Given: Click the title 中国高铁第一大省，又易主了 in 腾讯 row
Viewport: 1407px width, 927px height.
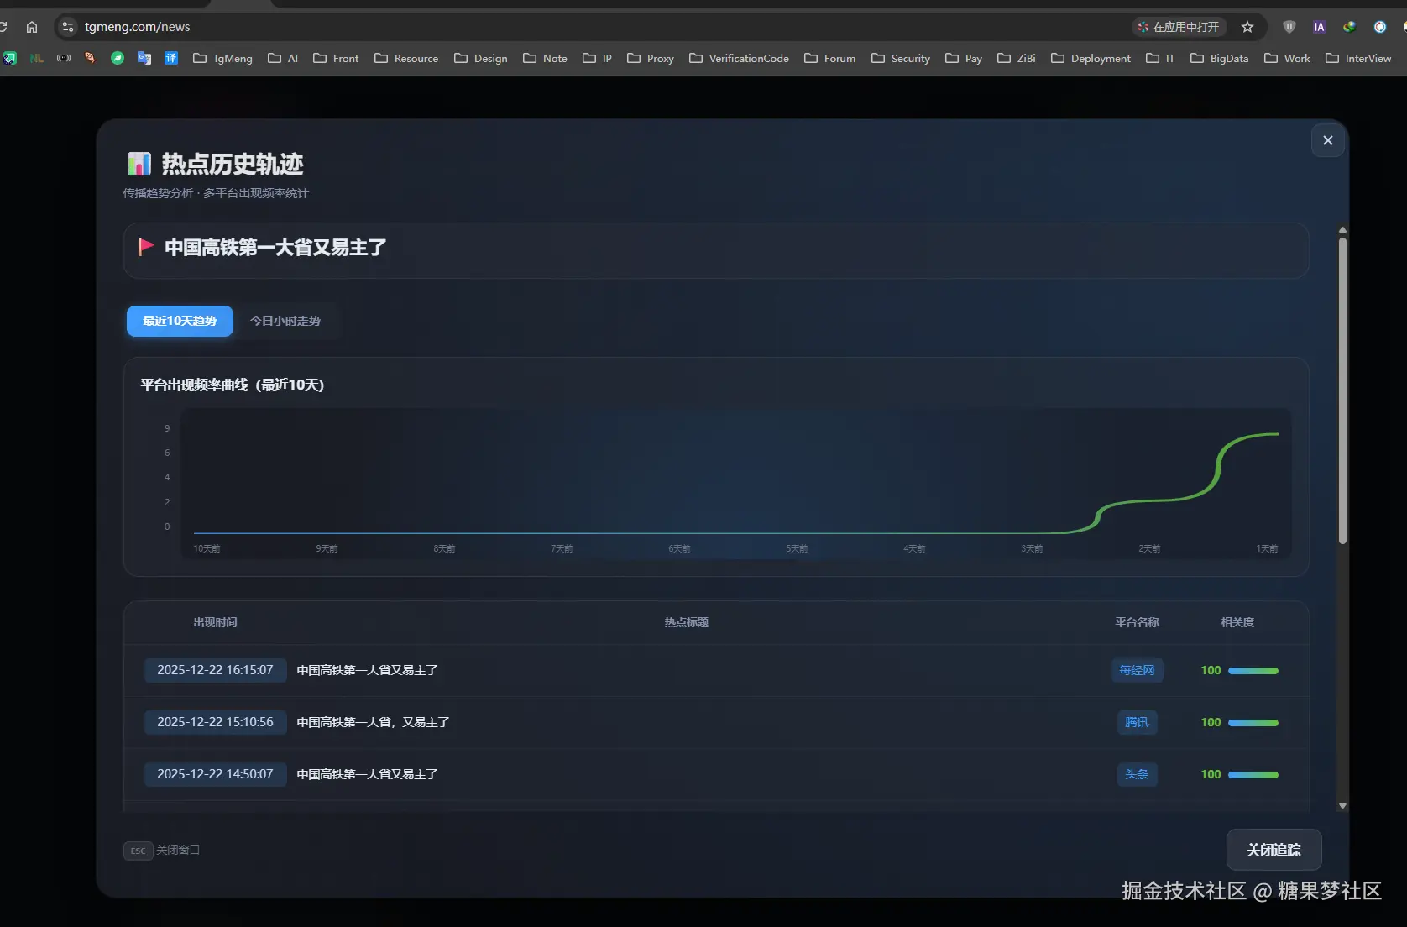Looking at the screenshot, I should pyautogui.click(x=373, y=722).
